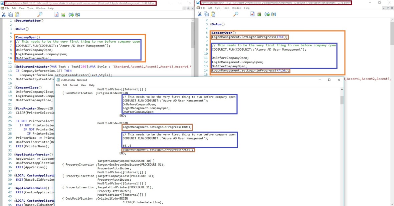This screenshot has width=394, height=206.
Task: Collapse the Documentation() function in left editor
Action: 14,21
